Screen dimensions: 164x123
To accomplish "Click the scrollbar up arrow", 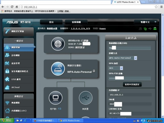I will (163, 15).
